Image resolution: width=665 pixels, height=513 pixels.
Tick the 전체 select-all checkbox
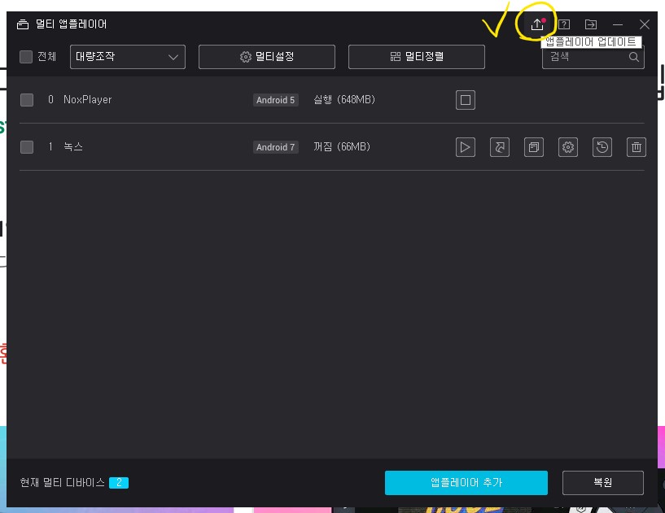tap(26, 57)
